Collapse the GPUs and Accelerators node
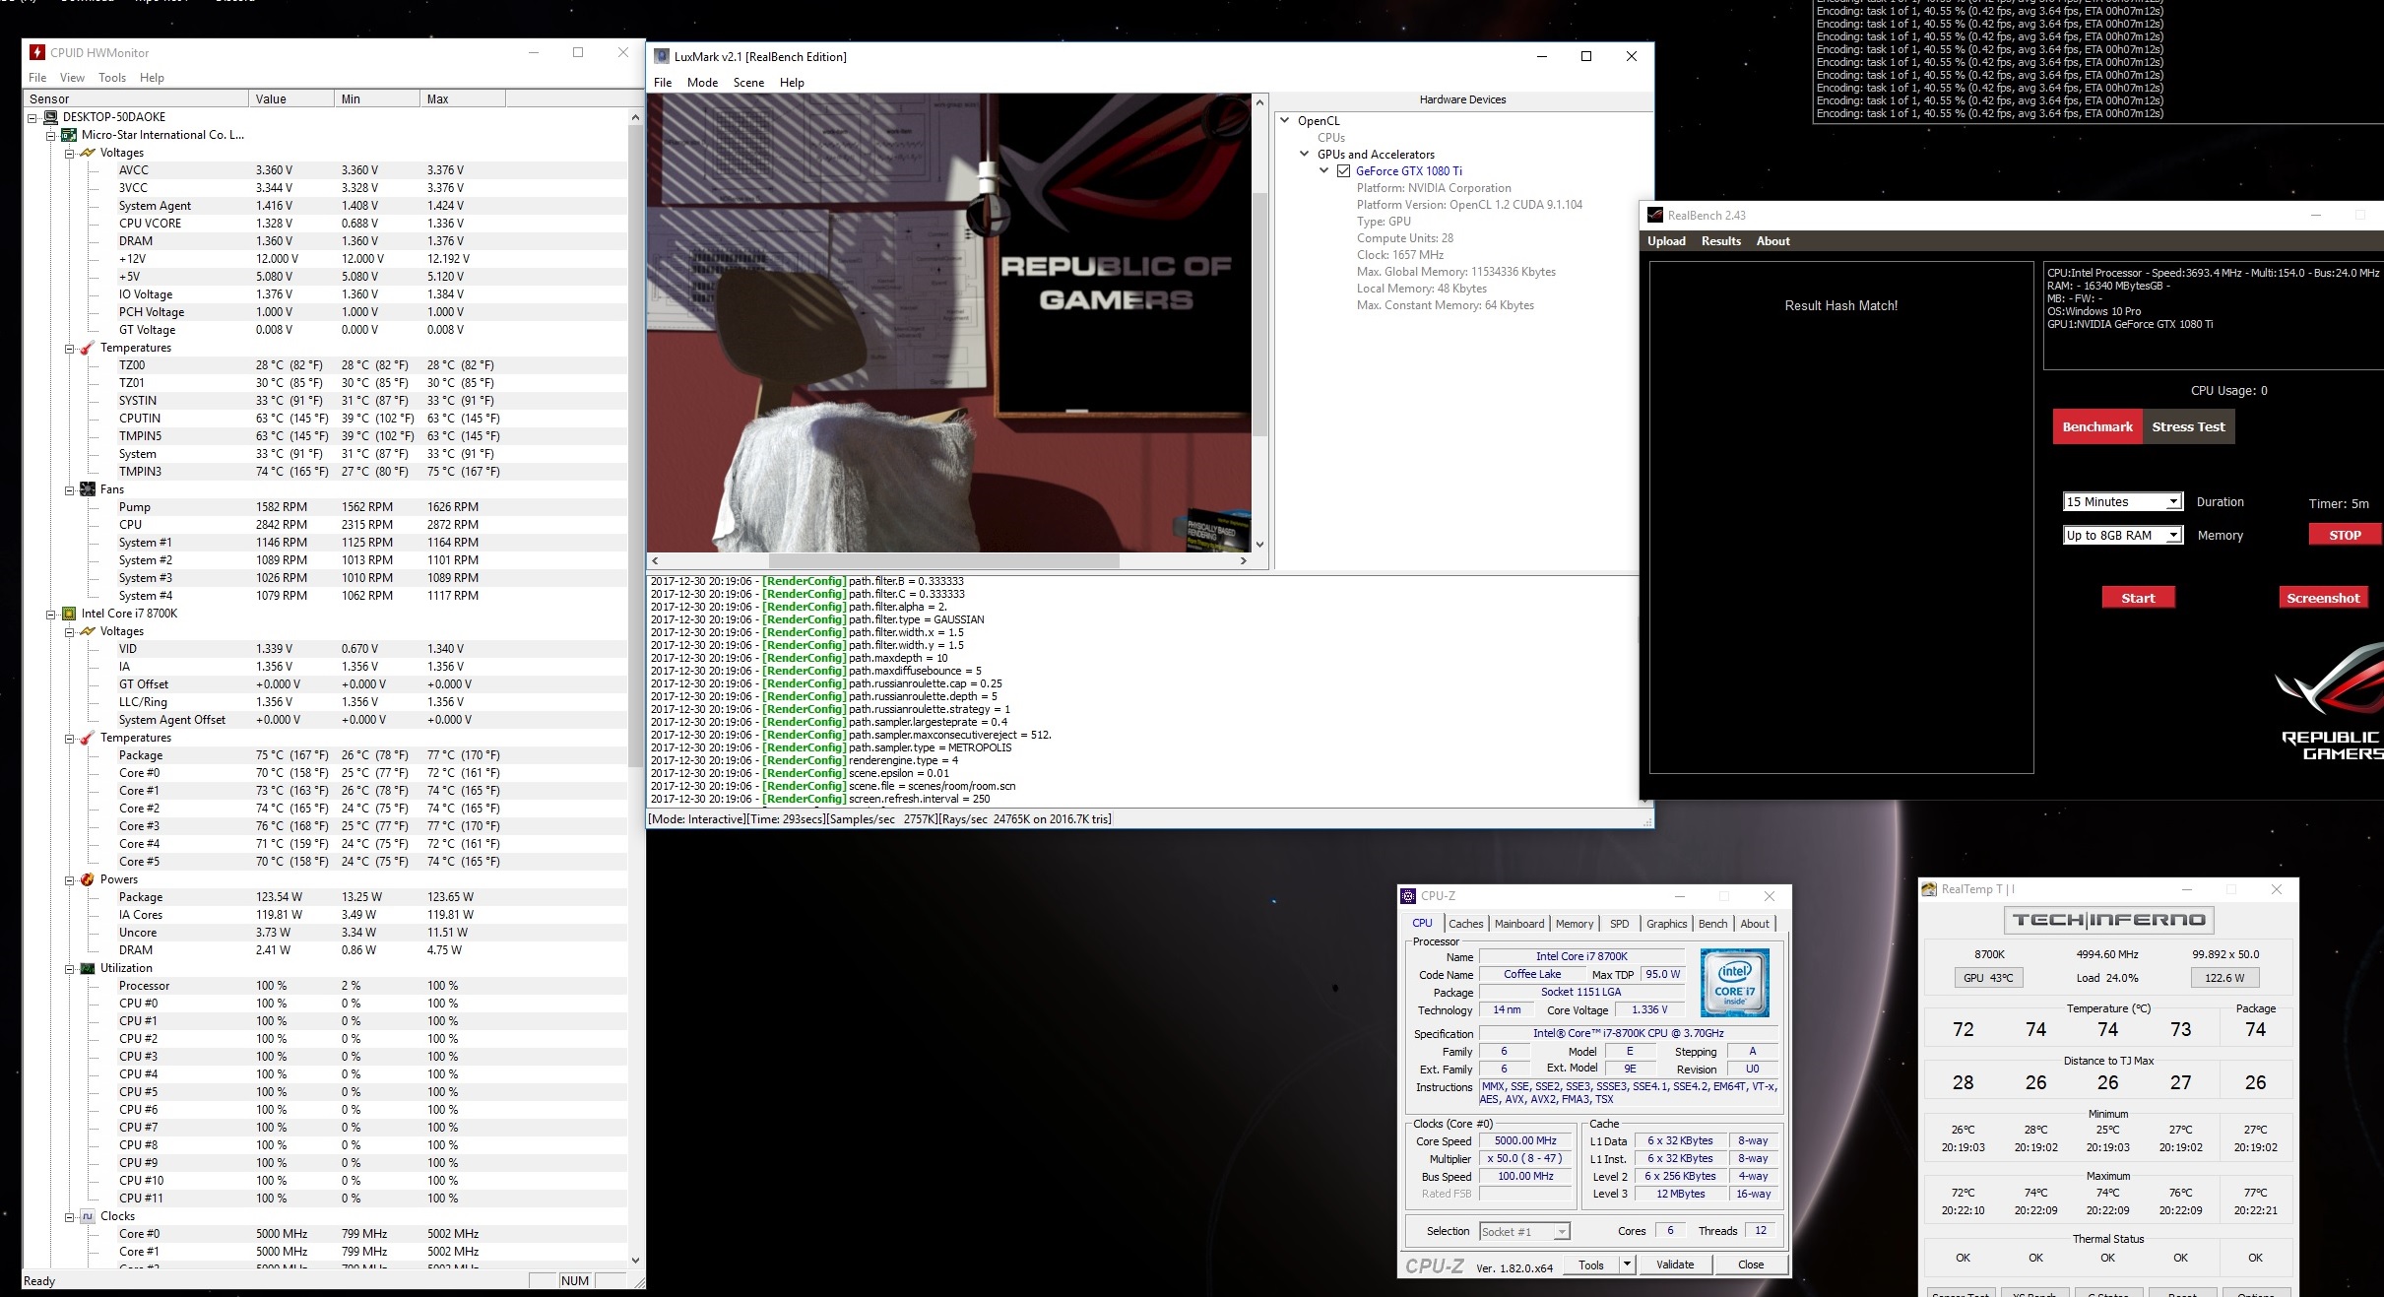2384x1297 pixels. pyautogui.click(x=1305, y=154)
